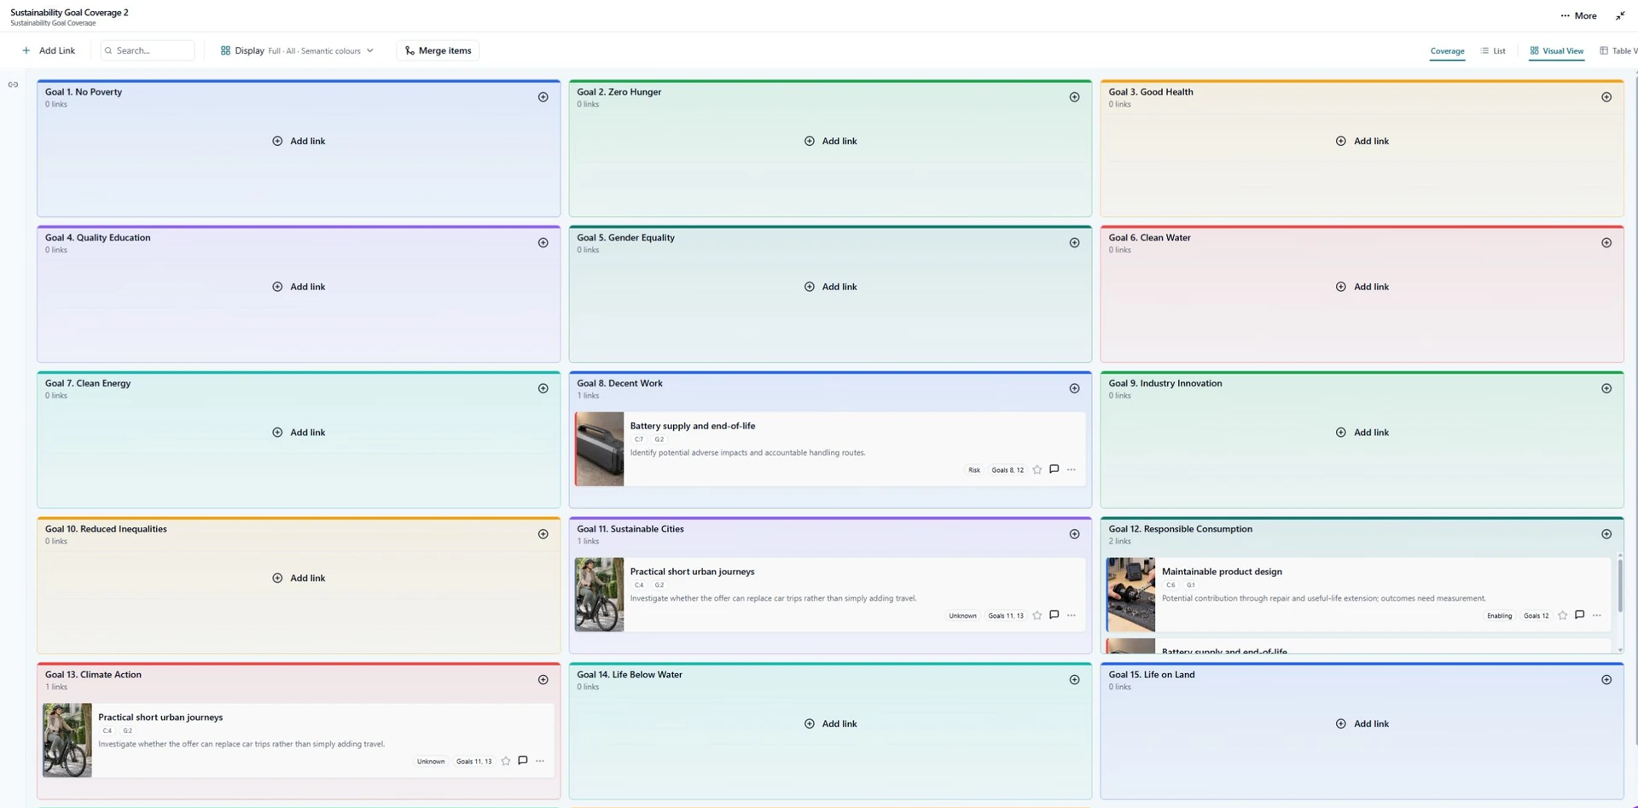Click the Goal 15. Life on Land title

pyautogui.click(x=1152, y=675)
